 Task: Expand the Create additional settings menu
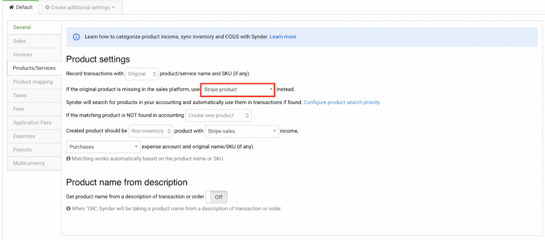click(80, 7)
